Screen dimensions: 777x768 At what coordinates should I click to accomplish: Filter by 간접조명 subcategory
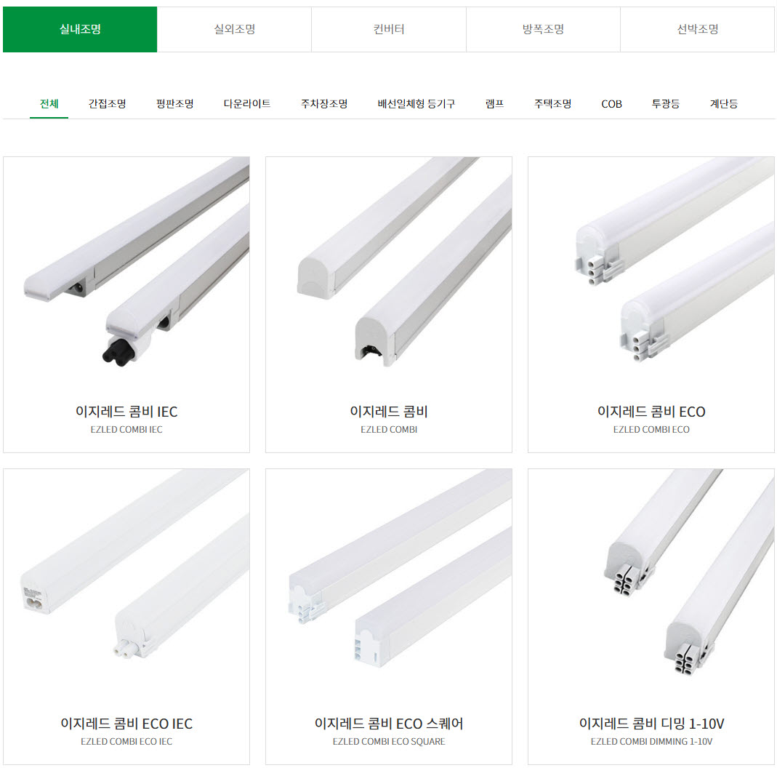(107, 103)
